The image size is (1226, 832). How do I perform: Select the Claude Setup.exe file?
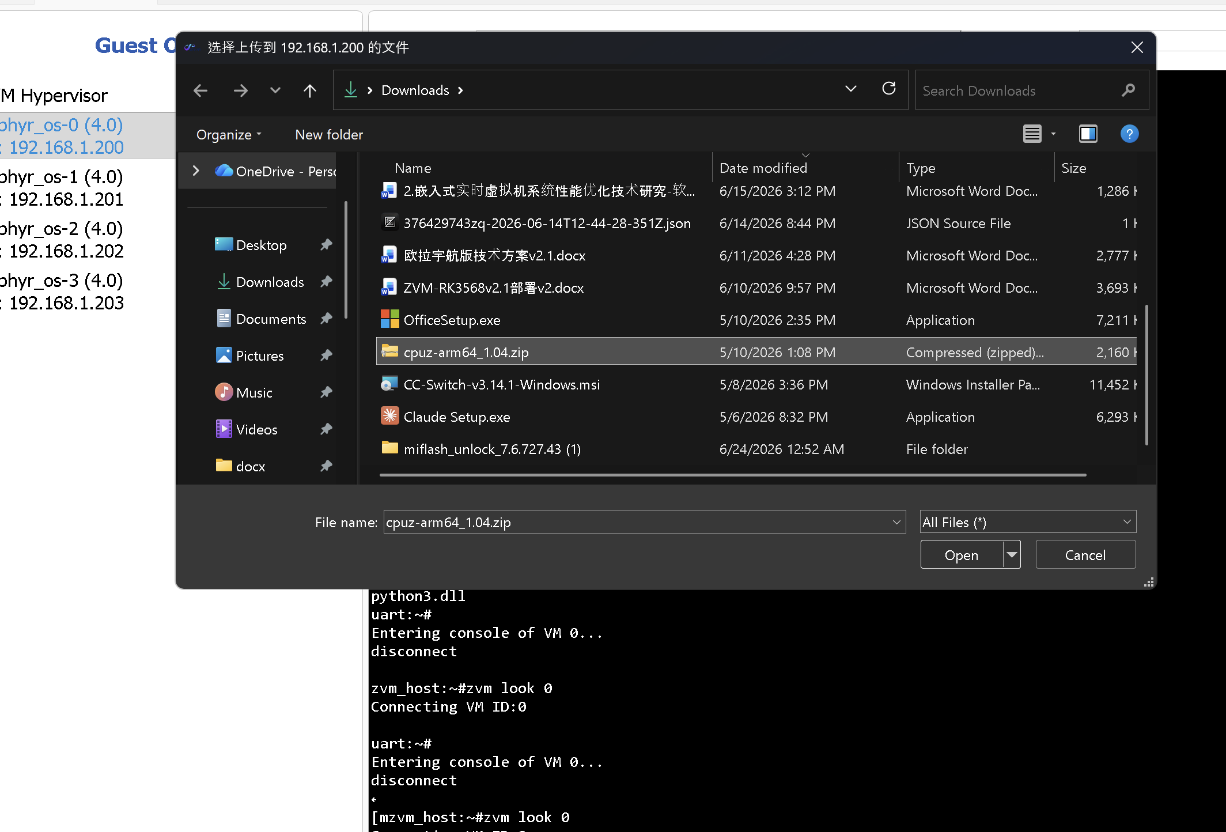(x=756, y=417)
